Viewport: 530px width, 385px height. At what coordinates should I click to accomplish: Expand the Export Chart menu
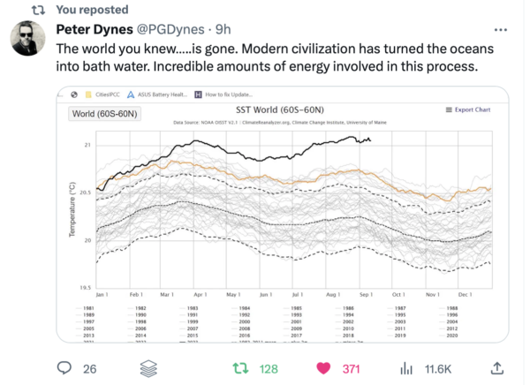click(467, 110)
